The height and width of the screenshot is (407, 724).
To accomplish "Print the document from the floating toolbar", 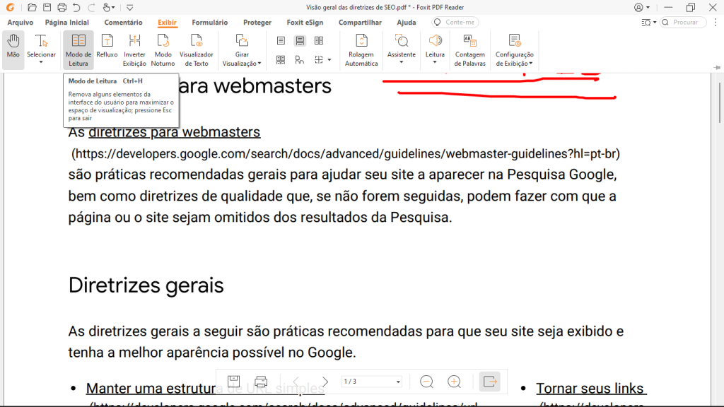I will click(261, 382).
